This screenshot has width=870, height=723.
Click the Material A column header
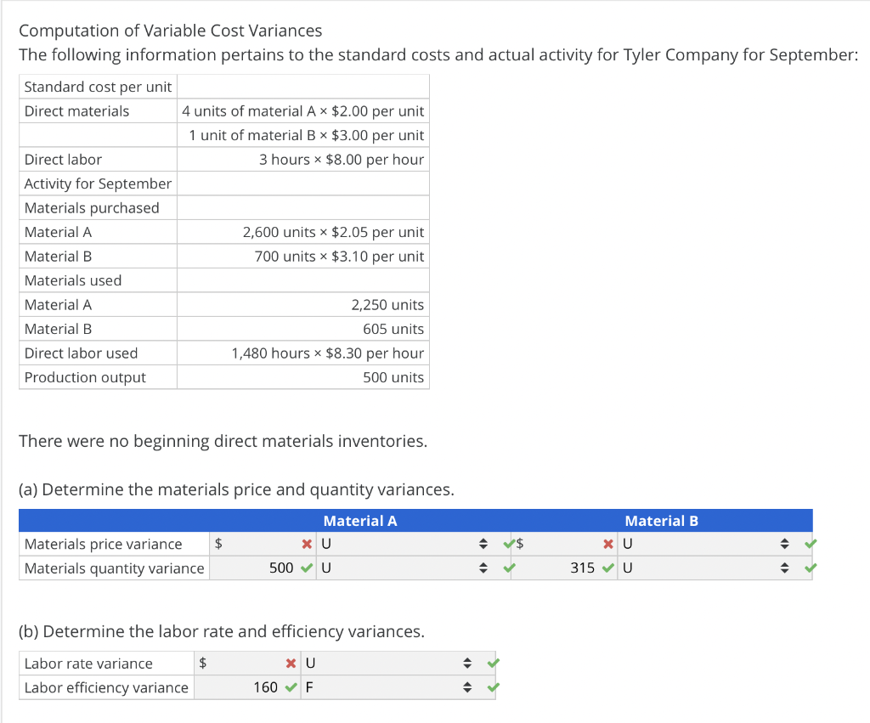(360, 521)
